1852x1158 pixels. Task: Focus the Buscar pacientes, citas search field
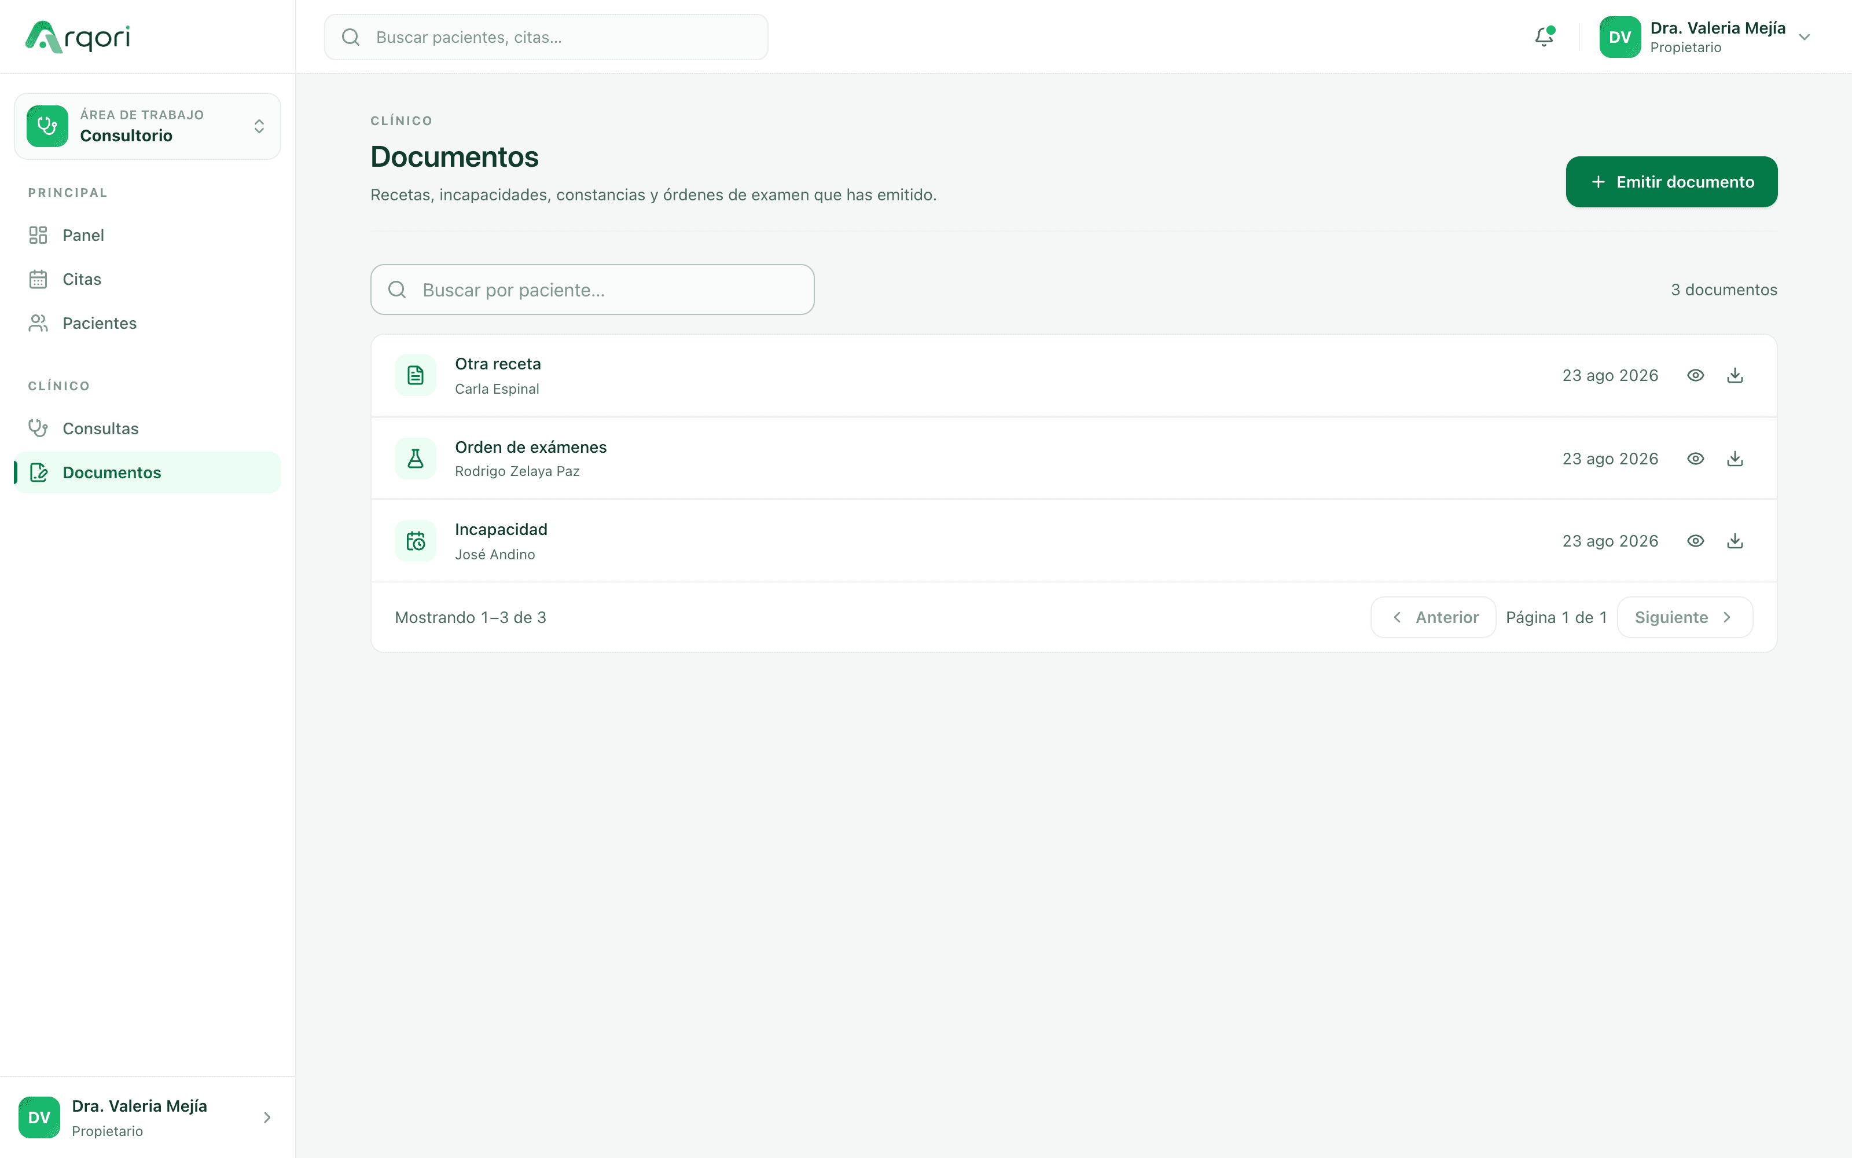pyautogui.click(x=546, y=36)
